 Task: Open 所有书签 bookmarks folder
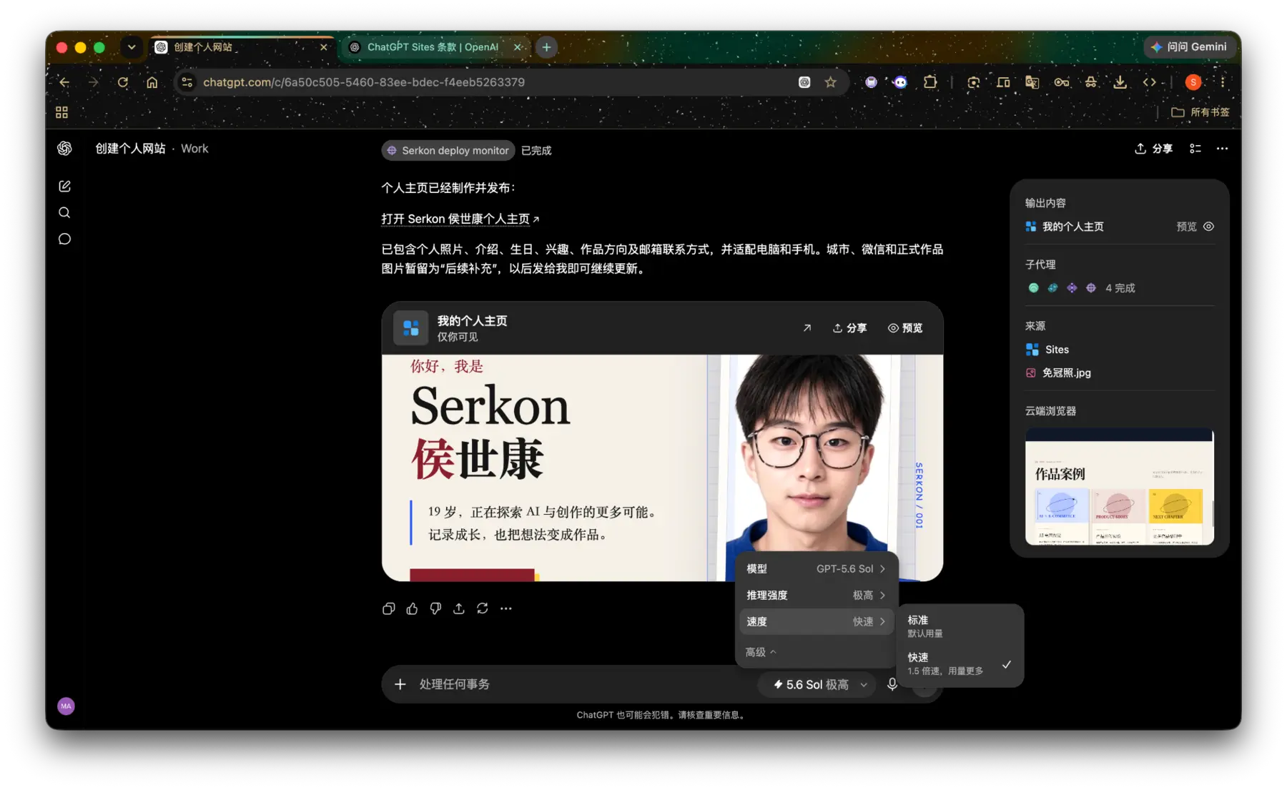(x=1200, y=112)
